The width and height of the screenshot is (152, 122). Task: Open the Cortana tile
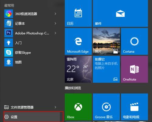[x=134, y=41]
